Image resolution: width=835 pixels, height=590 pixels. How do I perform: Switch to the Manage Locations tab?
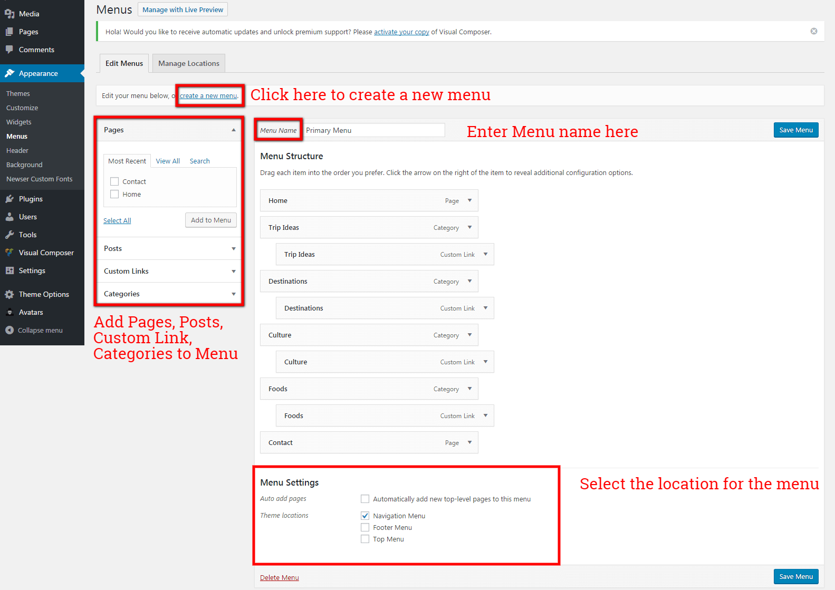coord(189,63)
